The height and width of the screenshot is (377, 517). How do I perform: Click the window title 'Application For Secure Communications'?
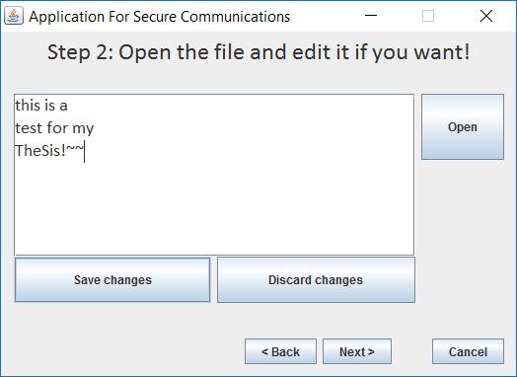(159, 17)
